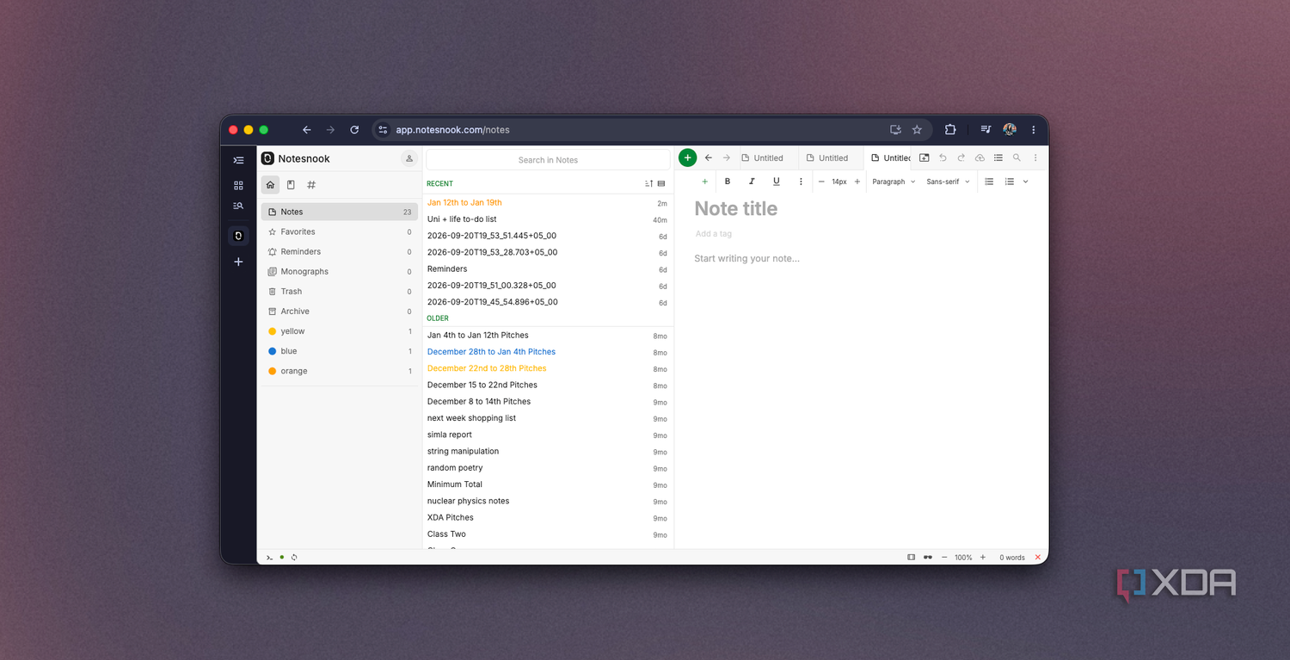This screenshot has height=660, width=1290.
Task: Change the sort order of notes list
Action: tap(649, 183)
